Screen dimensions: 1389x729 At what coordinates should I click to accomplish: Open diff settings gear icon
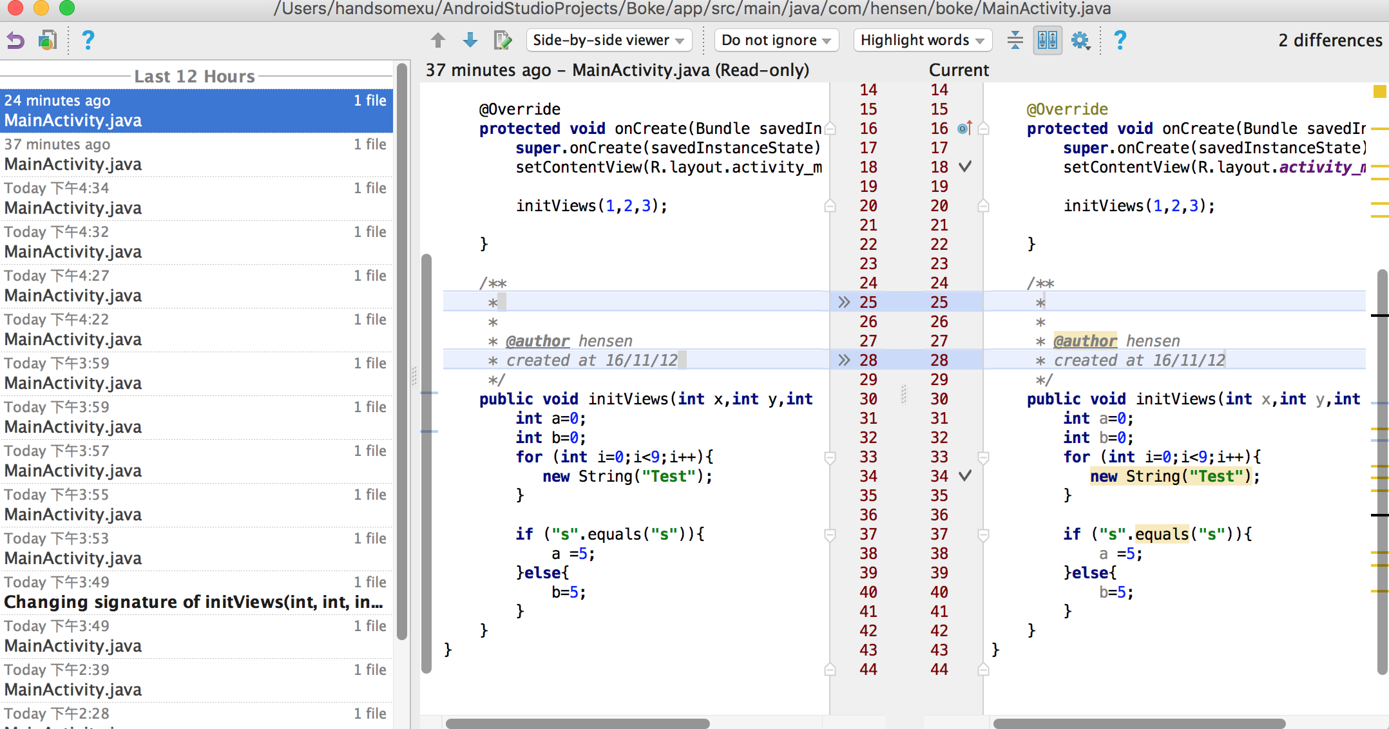pos(1080,41)
